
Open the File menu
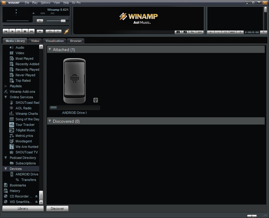tap(27, 2)
